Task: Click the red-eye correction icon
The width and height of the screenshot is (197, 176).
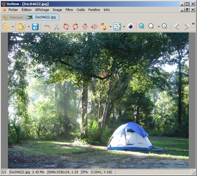Action: [131, 27]
